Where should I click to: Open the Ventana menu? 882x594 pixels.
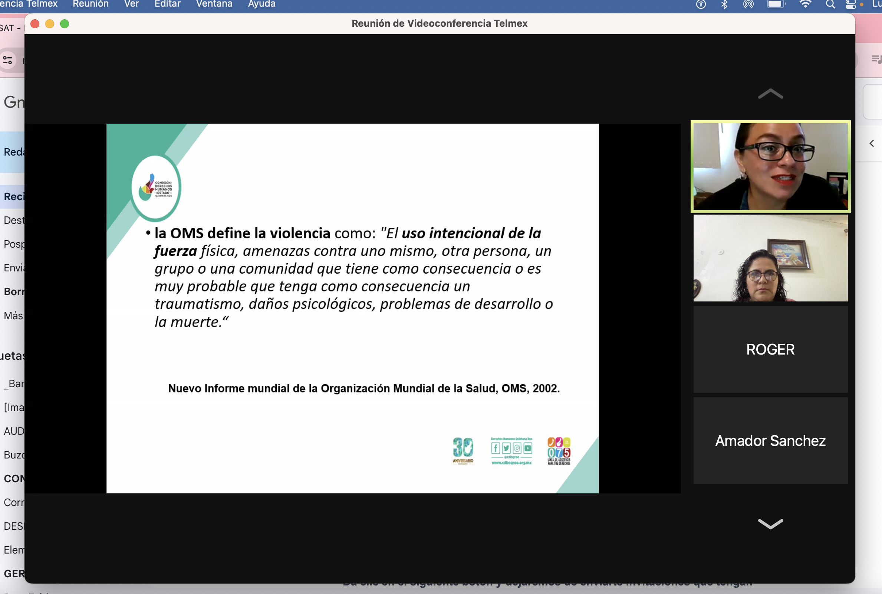(x=214, y=4)
